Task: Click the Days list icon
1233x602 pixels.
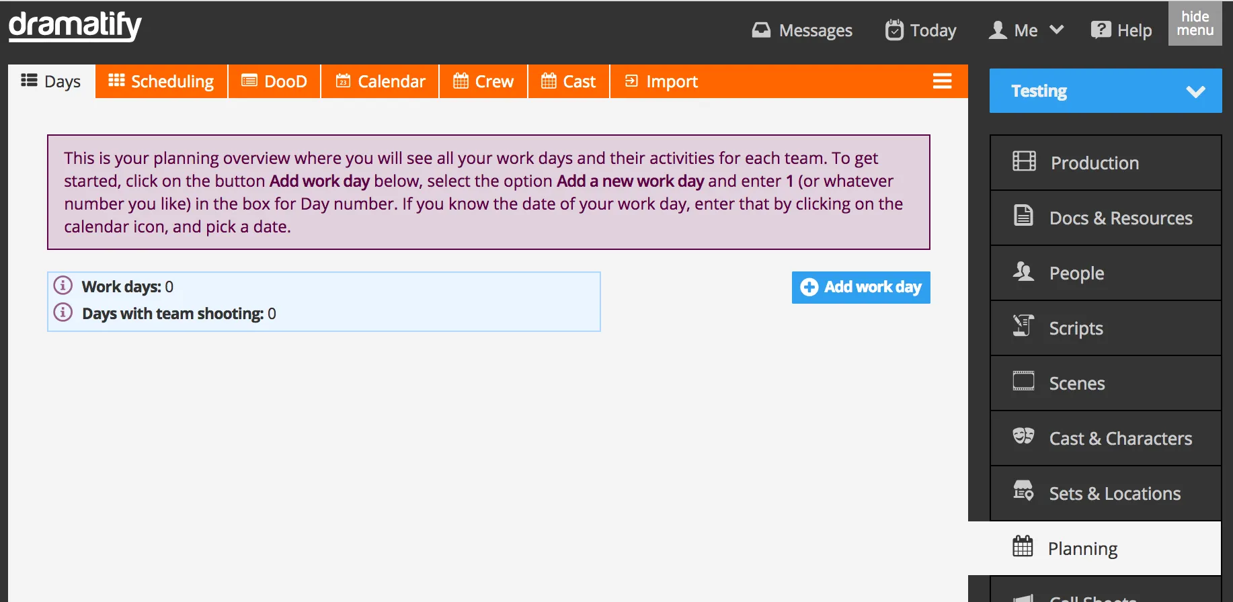Action: point(29,81)
